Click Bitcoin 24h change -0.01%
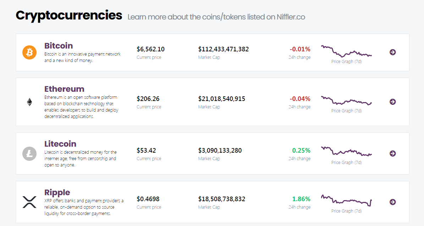Image resolution: width=424 pixels, height=226 pixels. [x=300, y=49]
